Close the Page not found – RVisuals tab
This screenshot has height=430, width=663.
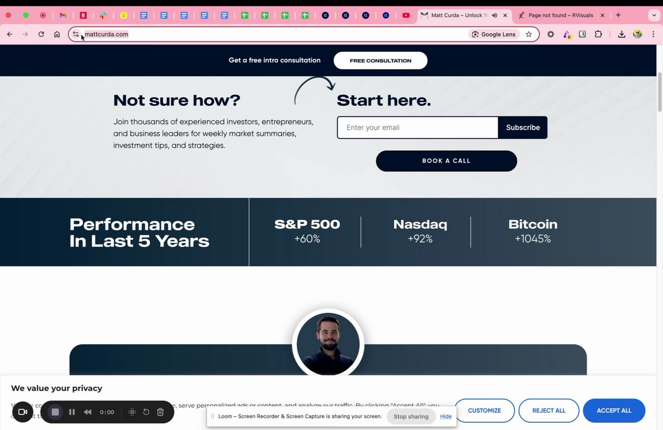click(602, 16)
